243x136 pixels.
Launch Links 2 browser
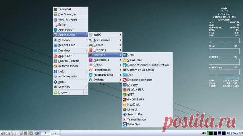(x=147, y=110)
